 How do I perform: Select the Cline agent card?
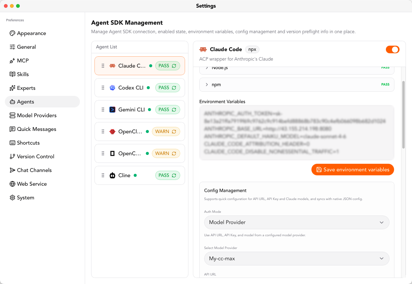140,175
